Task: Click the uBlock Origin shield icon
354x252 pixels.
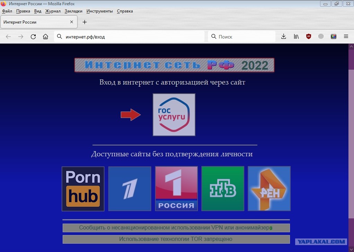Action: (x=309, y=36)
